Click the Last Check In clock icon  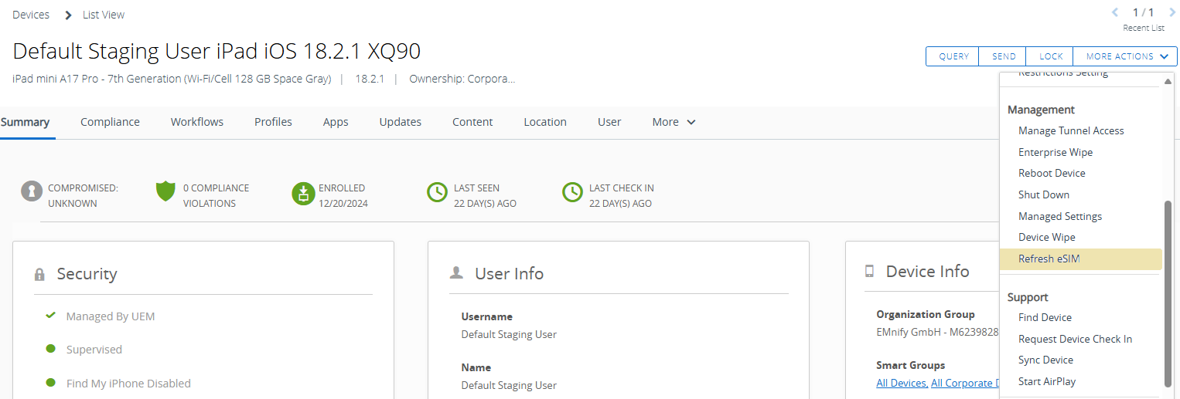tap(572, 193)
